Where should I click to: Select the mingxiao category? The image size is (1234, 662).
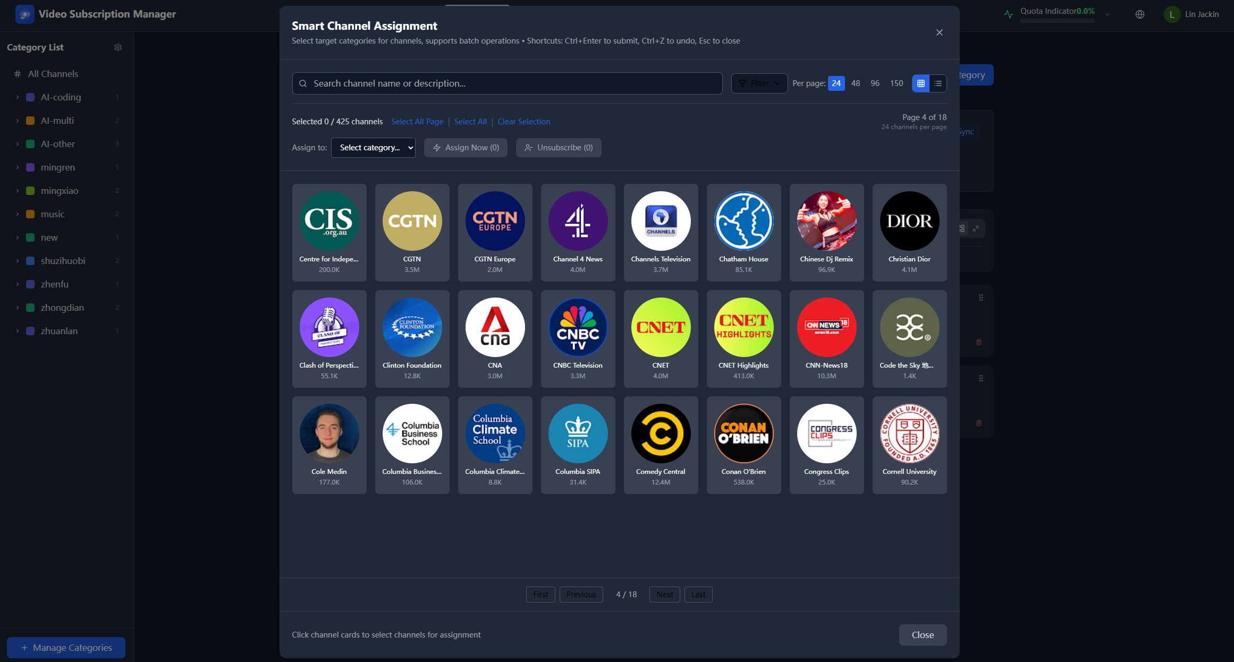tap(67, 191)
